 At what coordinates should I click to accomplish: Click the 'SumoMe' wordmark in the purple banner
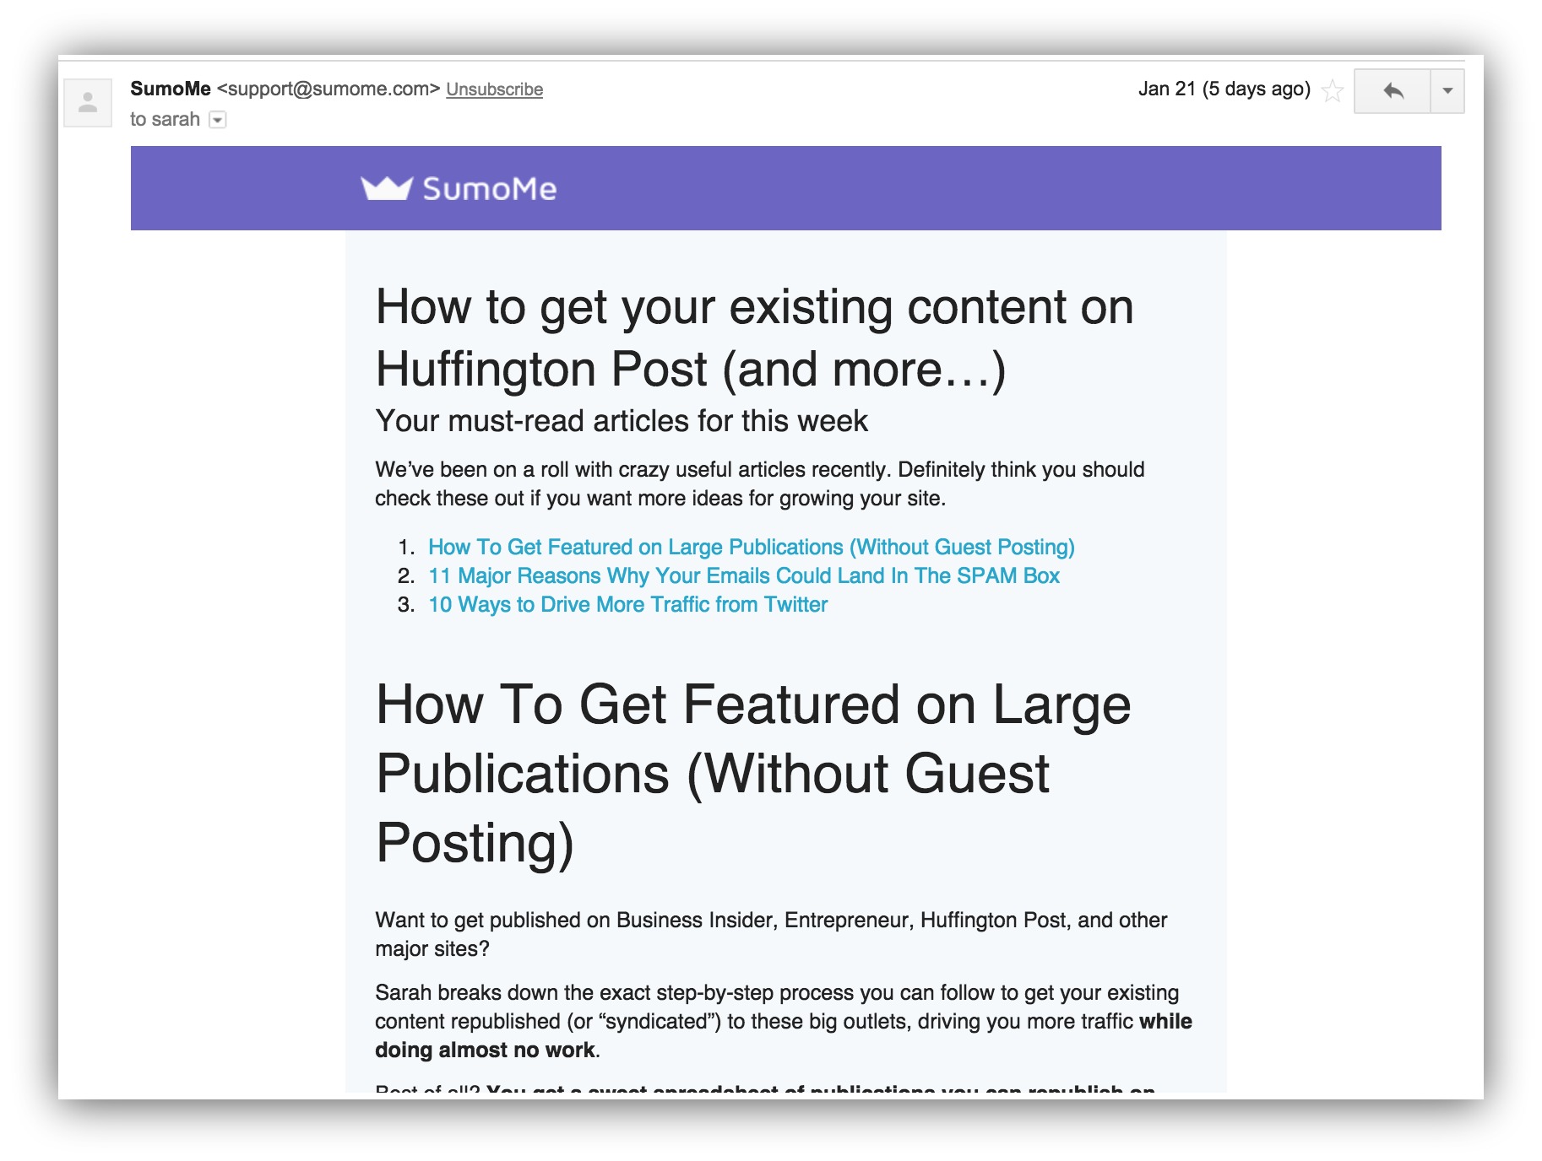coord(489,189)
